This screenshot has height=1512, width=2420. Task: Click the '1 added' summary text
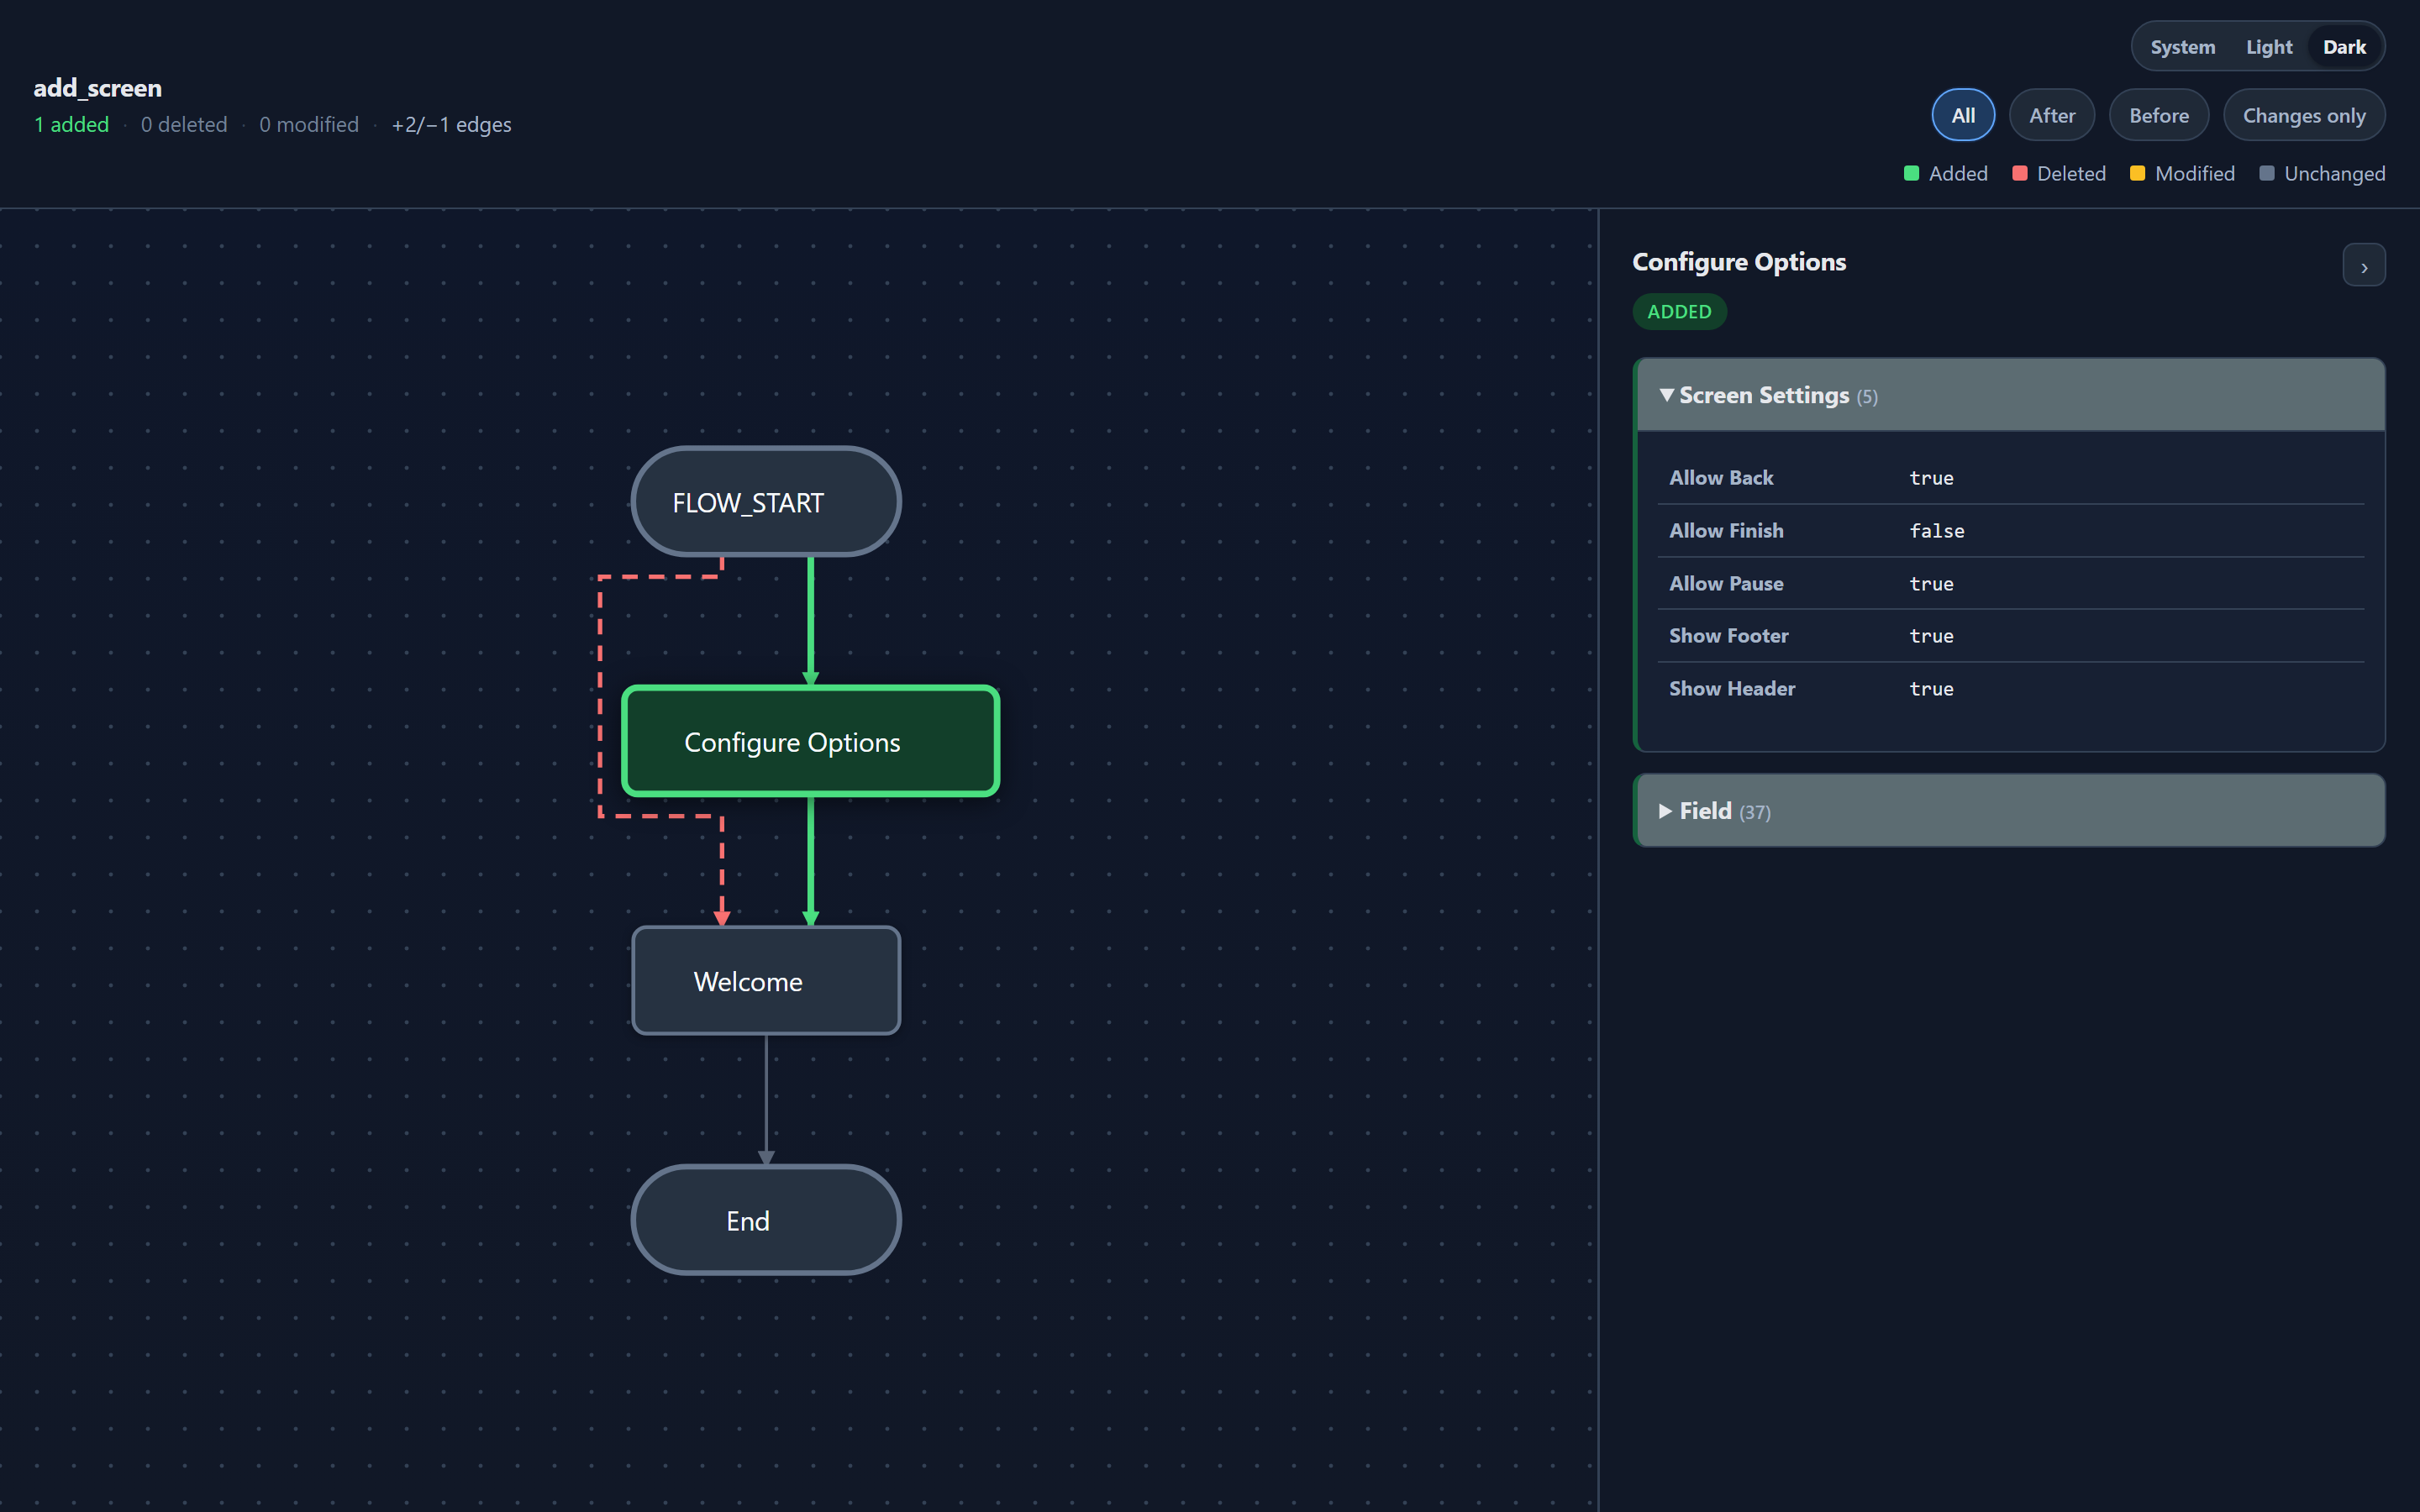pos(71,125)
